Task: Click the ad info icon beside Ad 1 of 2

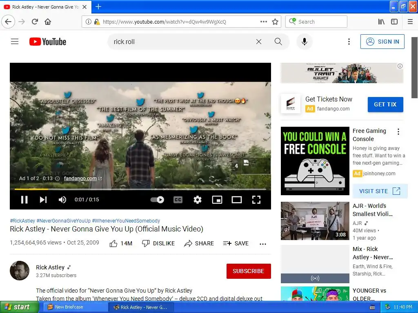Action: 57,179
